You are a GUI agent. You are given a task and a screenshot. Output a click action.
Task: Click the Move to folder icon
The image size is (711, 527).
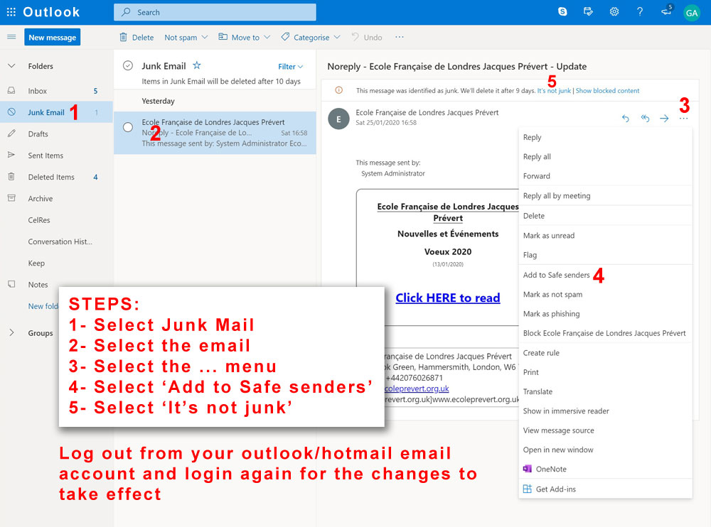tap(223, 37)
